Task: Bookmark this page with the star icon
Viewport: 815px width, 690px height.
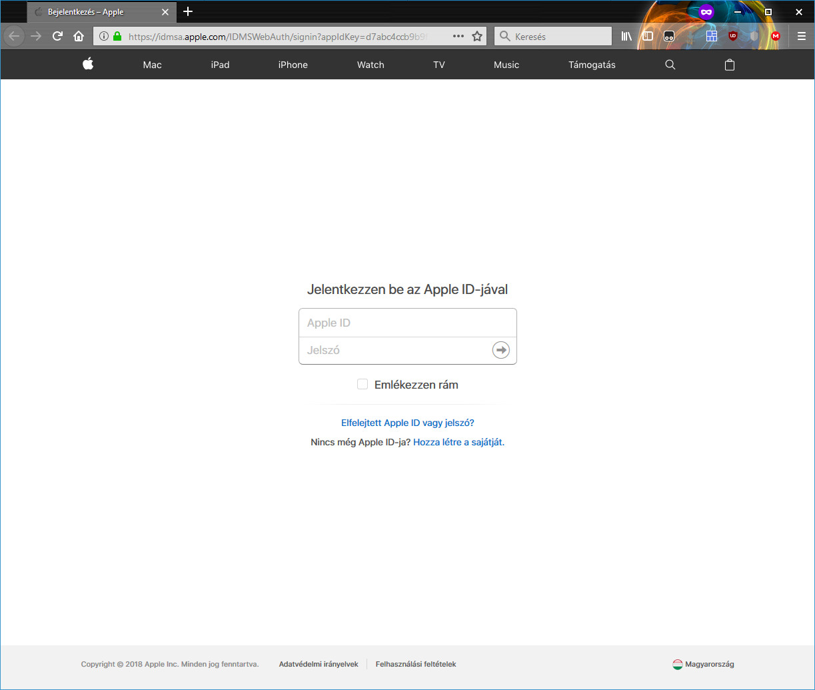Action: 477,36
